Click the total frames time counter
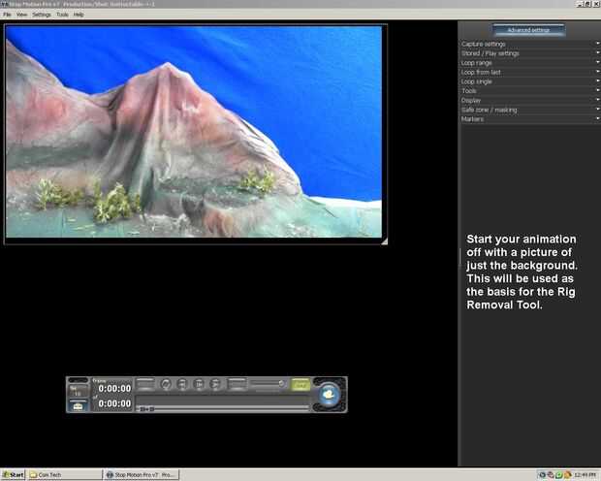Image resolution: width=601 pixels, height=481 pixels. pyautogui.click(x=114, y=403)
